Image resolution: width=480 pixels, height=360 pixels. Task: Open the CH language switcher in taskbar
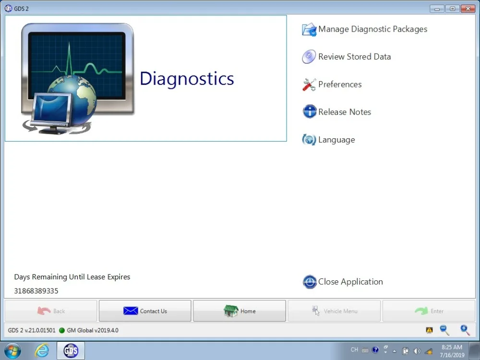[354, 350]
